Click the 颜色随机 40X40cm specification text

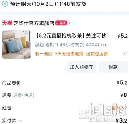point(71,45)
